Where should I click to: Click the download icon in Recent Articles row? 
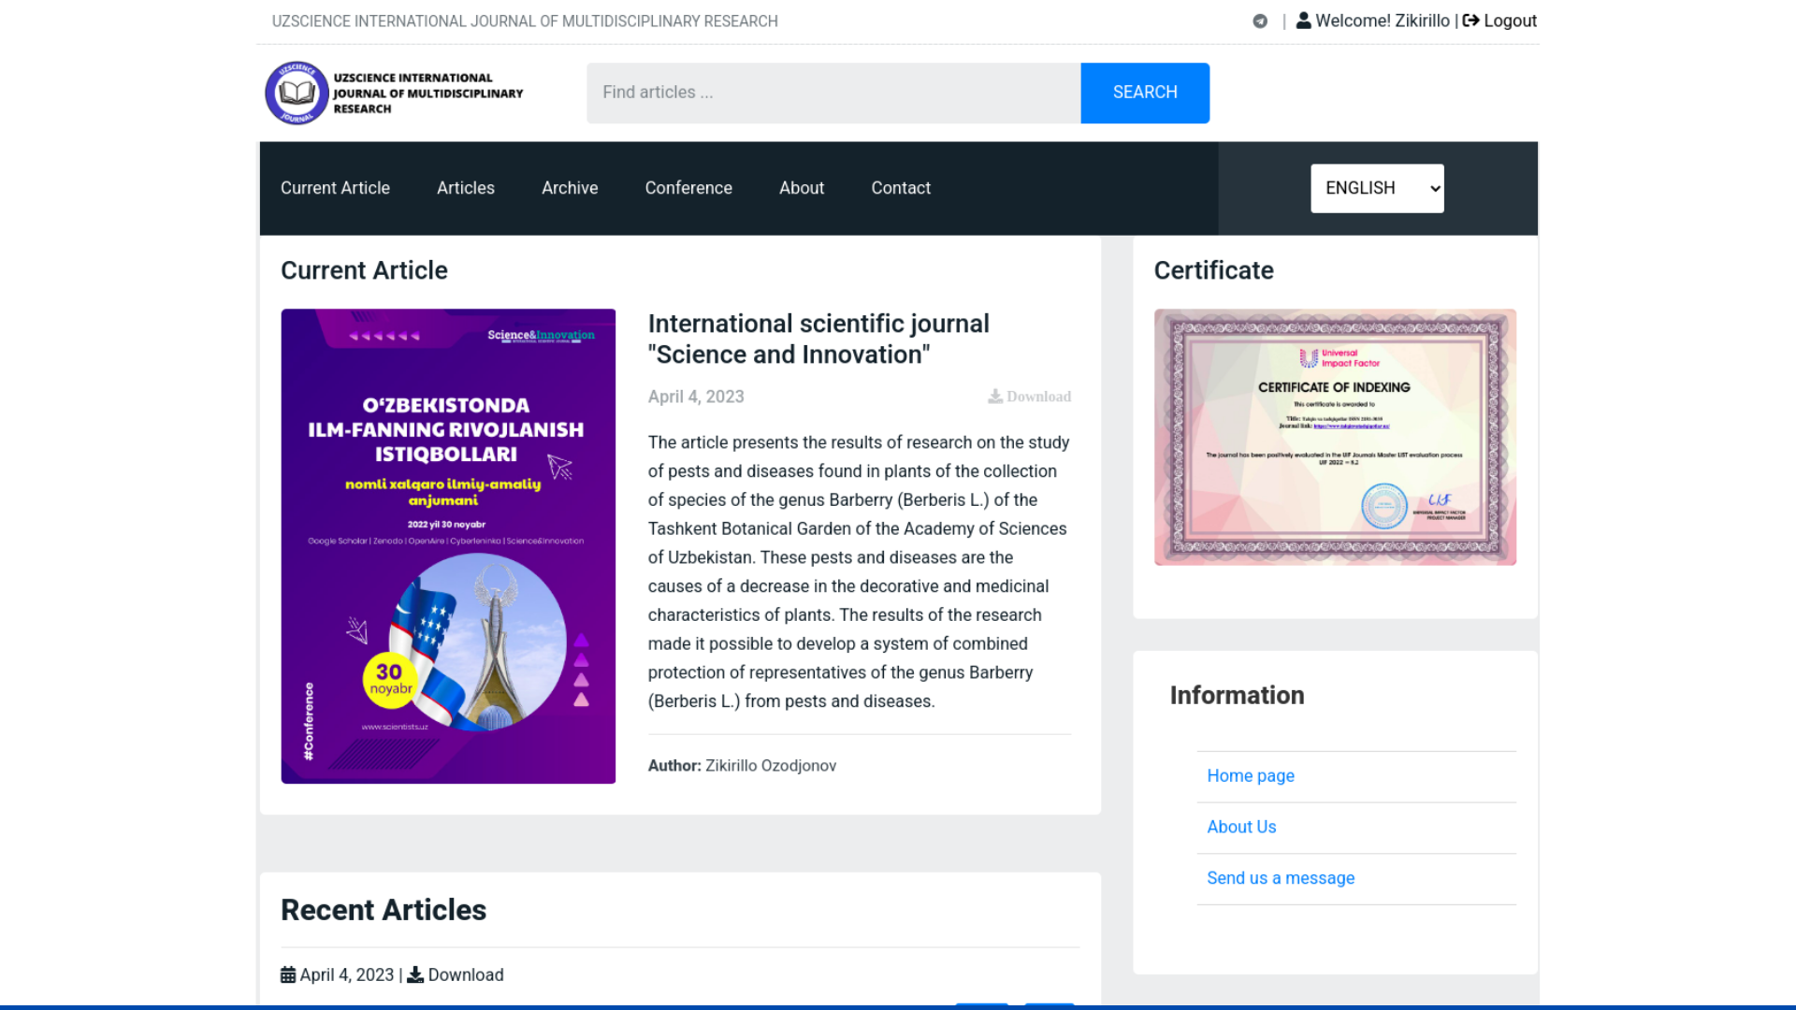[415, 974]
